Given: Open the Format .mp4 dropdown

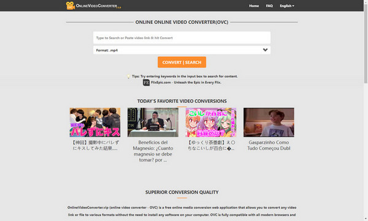Looking at the screenshot, I should [x=182, y=50].
